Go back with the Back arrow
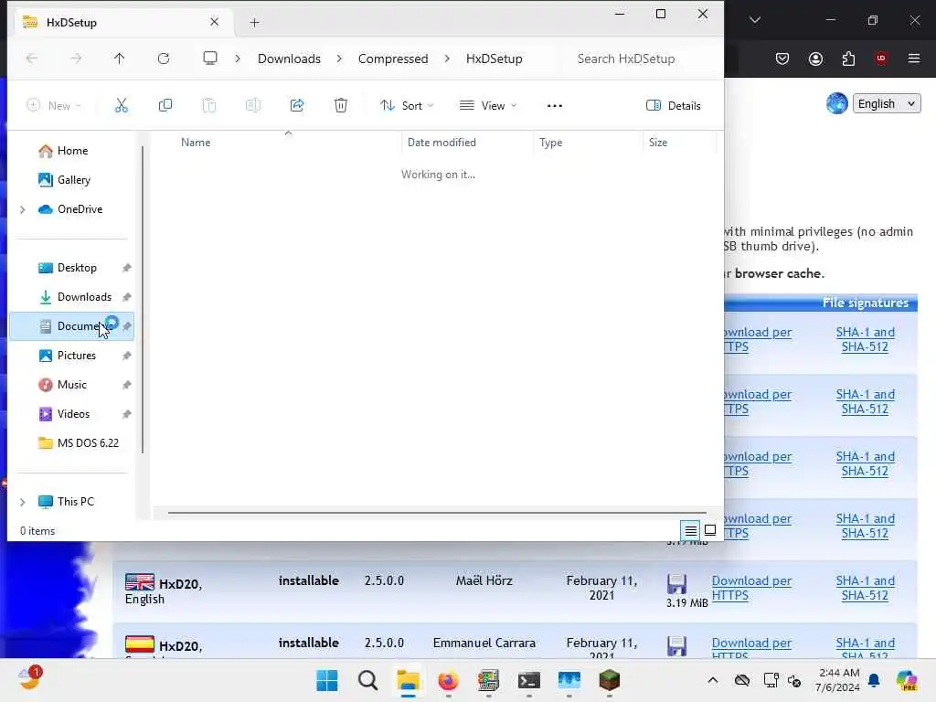Screen dimensions: 936x702 [32, 58]
